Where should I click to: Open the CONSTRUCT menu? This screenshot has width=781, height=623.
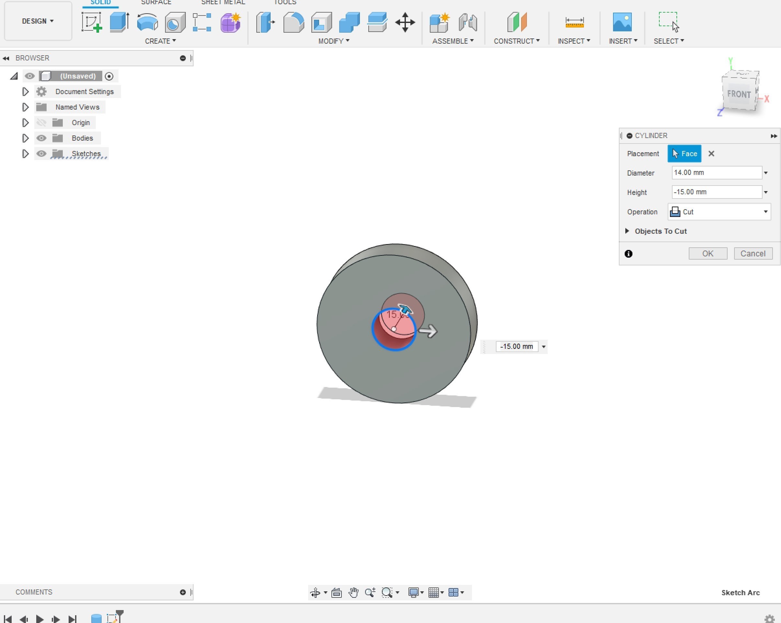point(516,41)
